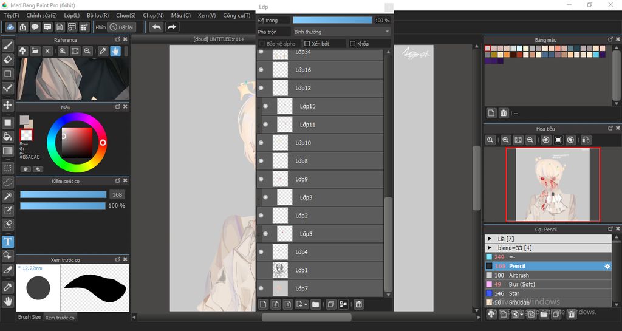Zoom out on the Reference image
The height and width of the screenshot is (331, 622).
[87, 51]
